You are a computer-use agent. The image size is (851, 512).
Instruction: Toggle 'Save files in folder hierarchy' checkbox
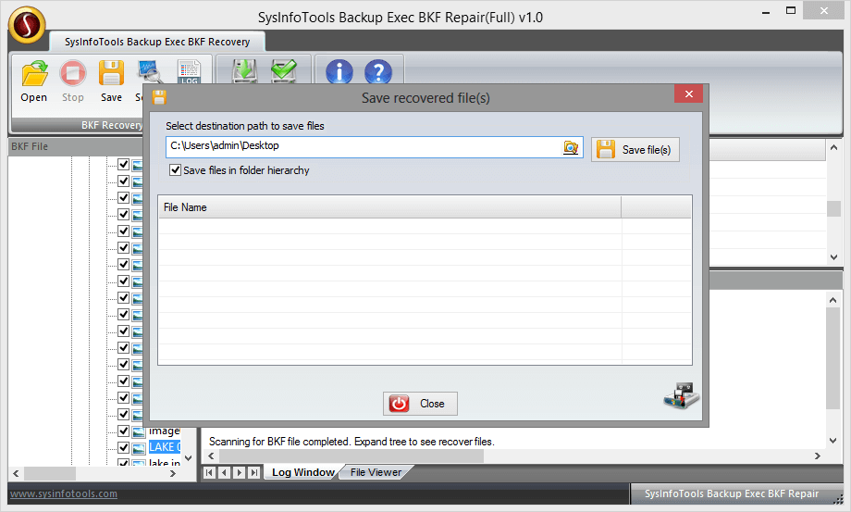(x=175, y=170)
